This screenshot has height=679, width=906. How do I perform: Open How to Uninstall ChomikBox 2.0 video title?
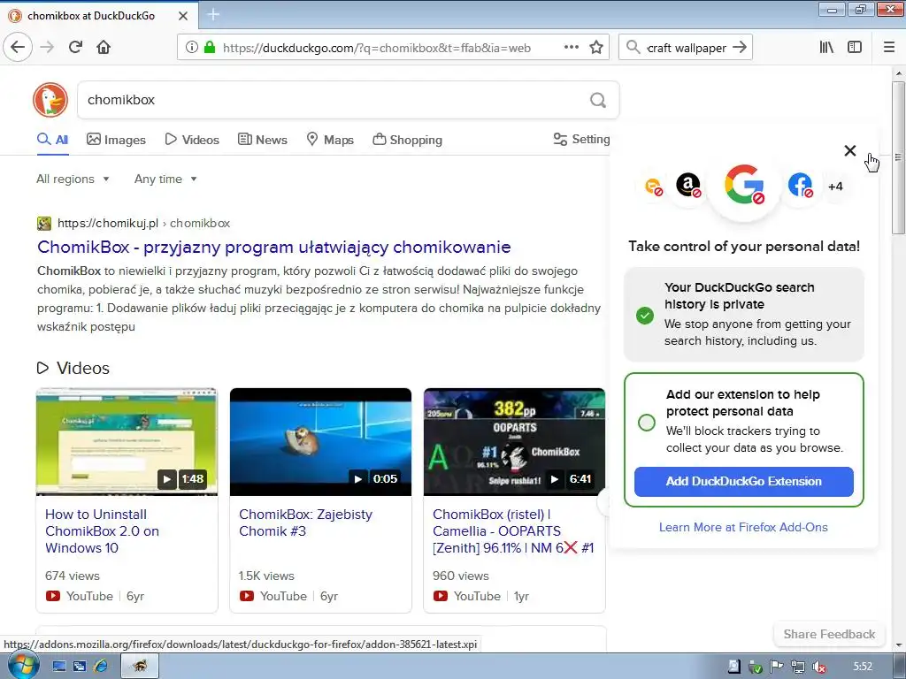tap(103, 531)
